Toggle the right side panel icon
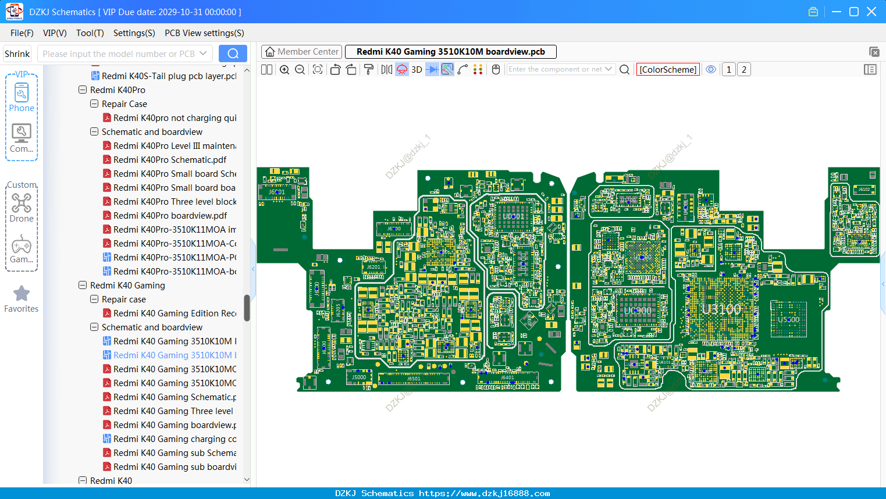Viewport: 886px width, 499px height. pyautogui.click(x=870, y=69)
